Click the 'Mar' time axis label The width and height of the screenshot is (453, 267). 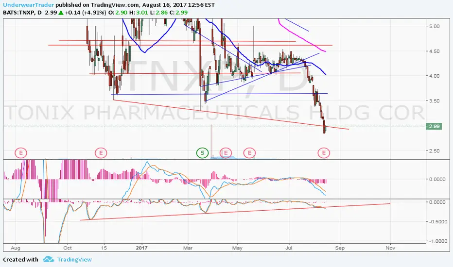click(188, 248)
